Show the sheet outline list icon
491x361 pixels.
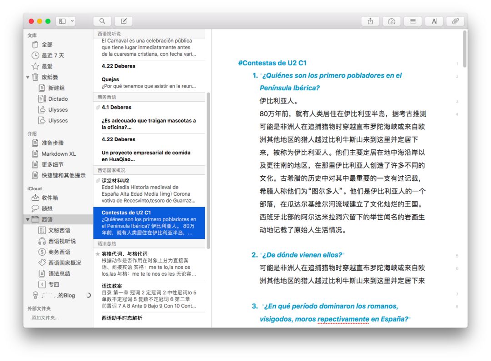tap(412, 21)
